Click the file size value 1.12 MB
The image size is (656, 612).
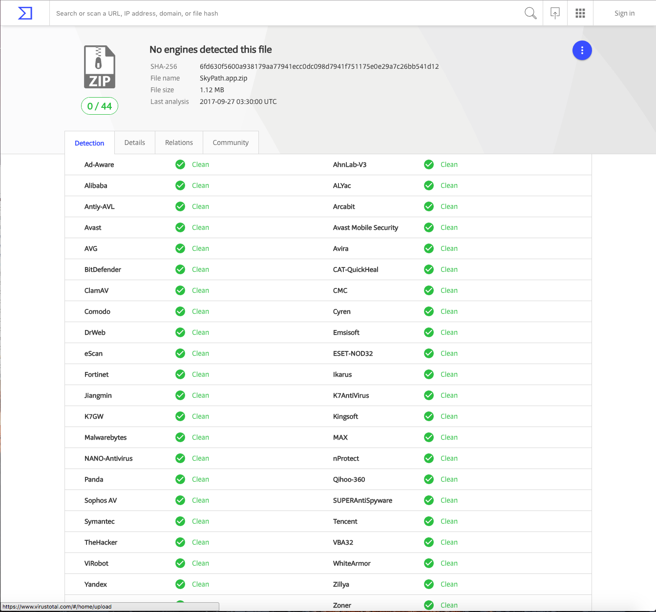tap(212, 90)
